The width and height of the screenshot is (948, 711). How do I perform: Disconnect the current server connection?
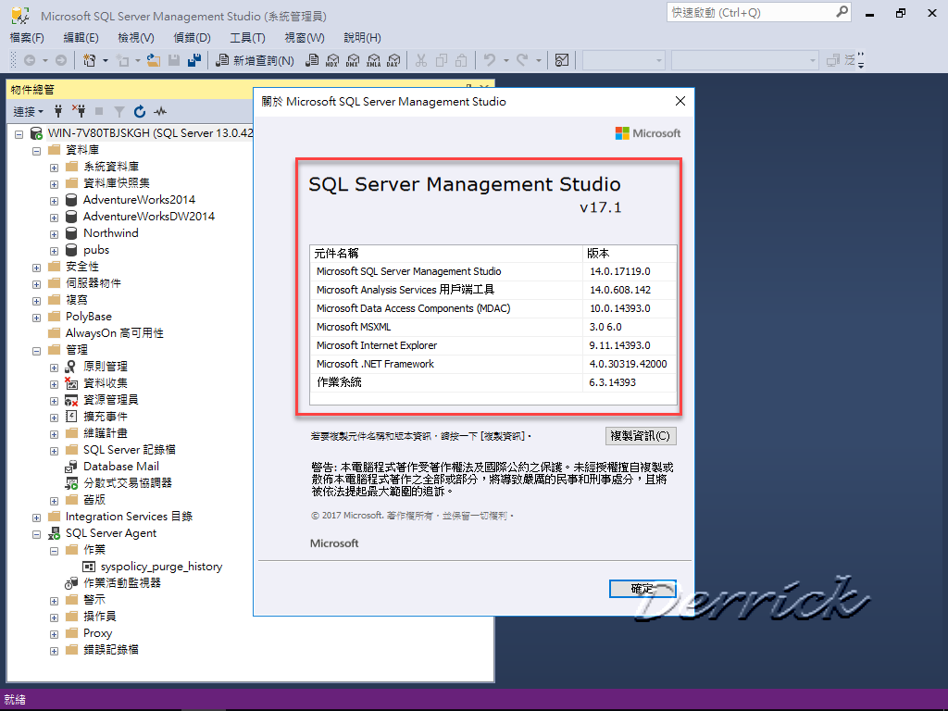(81, 111)
